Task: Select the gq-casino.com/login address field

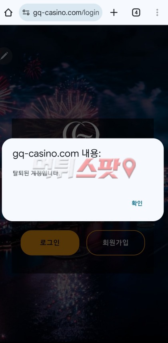Action: (61, 13)
